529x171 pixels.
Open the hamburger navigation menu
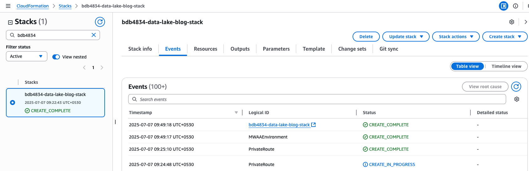(x=8, y=6)
